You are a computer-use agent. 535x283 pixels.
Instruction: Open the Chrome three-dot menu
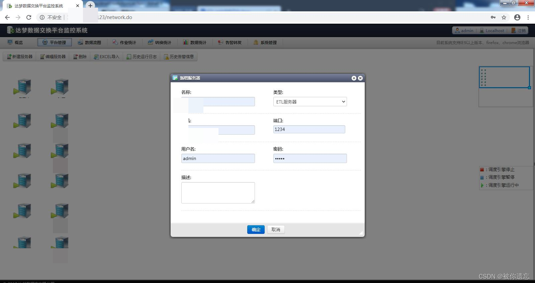[x=528, y=17]
